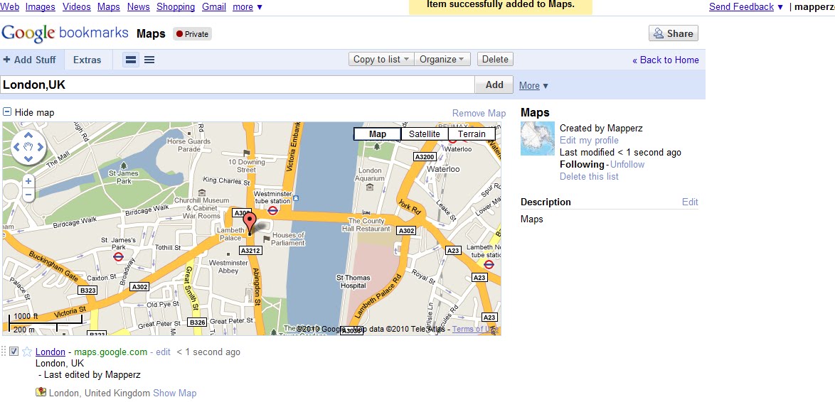The image size is (835, 402).
Task: Click the red map marker pin
Action: coord(249,222)
